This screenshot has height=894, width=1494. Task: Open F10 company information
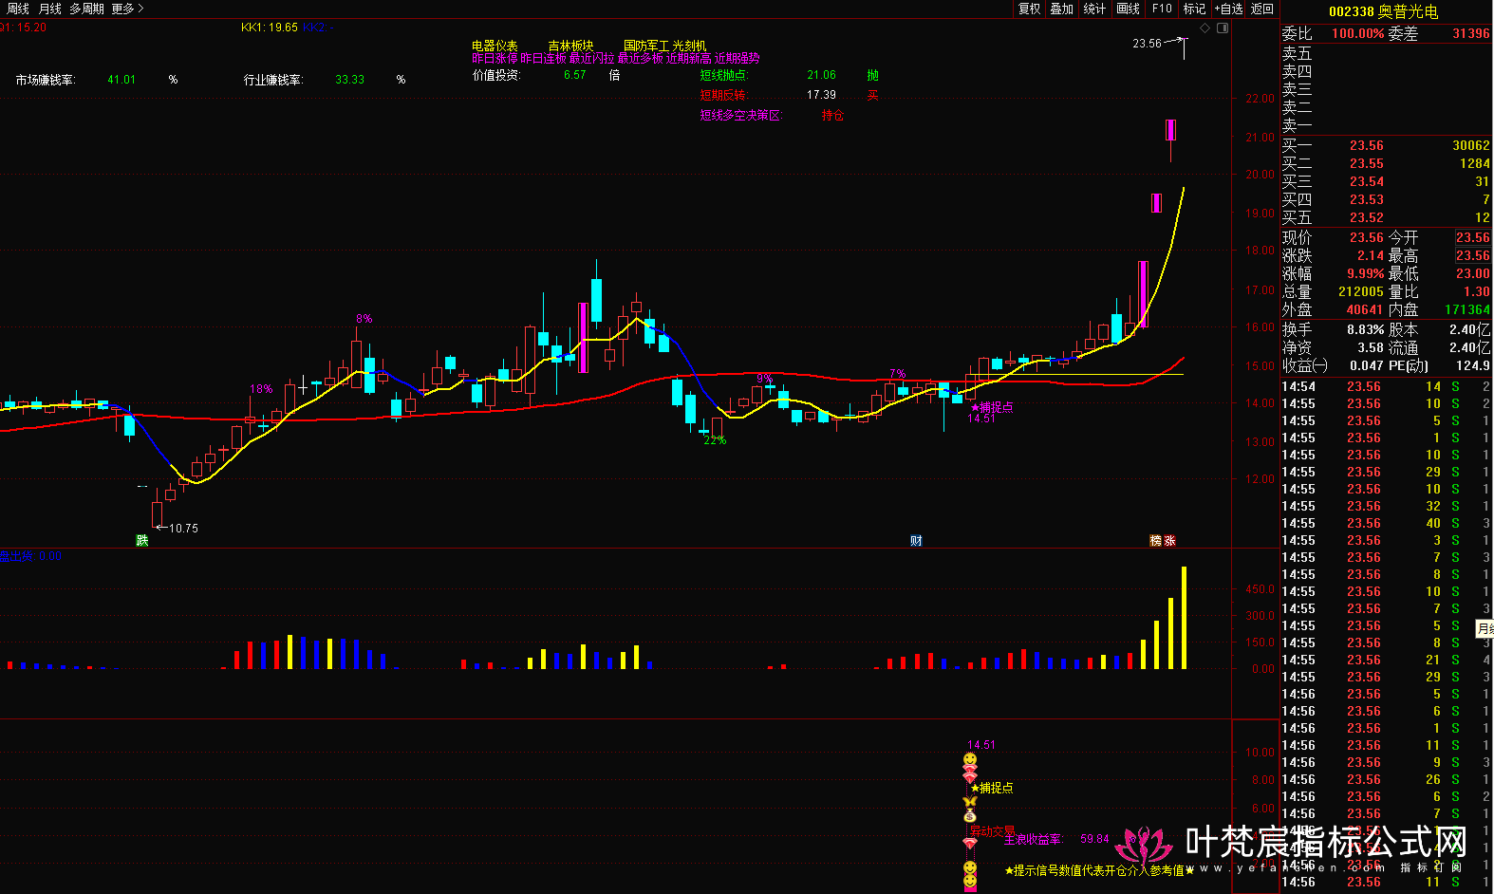pos(1162,9)
